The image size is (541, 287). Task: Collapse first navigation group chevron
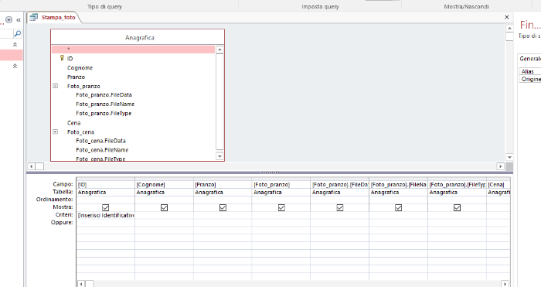[15, 45]
